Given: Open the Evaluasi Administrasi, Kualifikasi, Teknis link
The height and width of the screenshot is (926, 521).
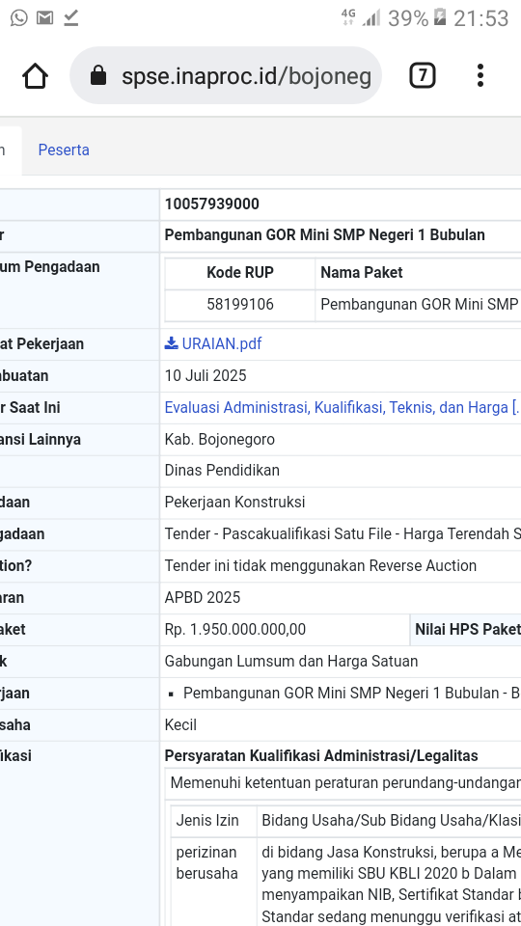Looking at the screenshot, I should [x=342, y=407].
